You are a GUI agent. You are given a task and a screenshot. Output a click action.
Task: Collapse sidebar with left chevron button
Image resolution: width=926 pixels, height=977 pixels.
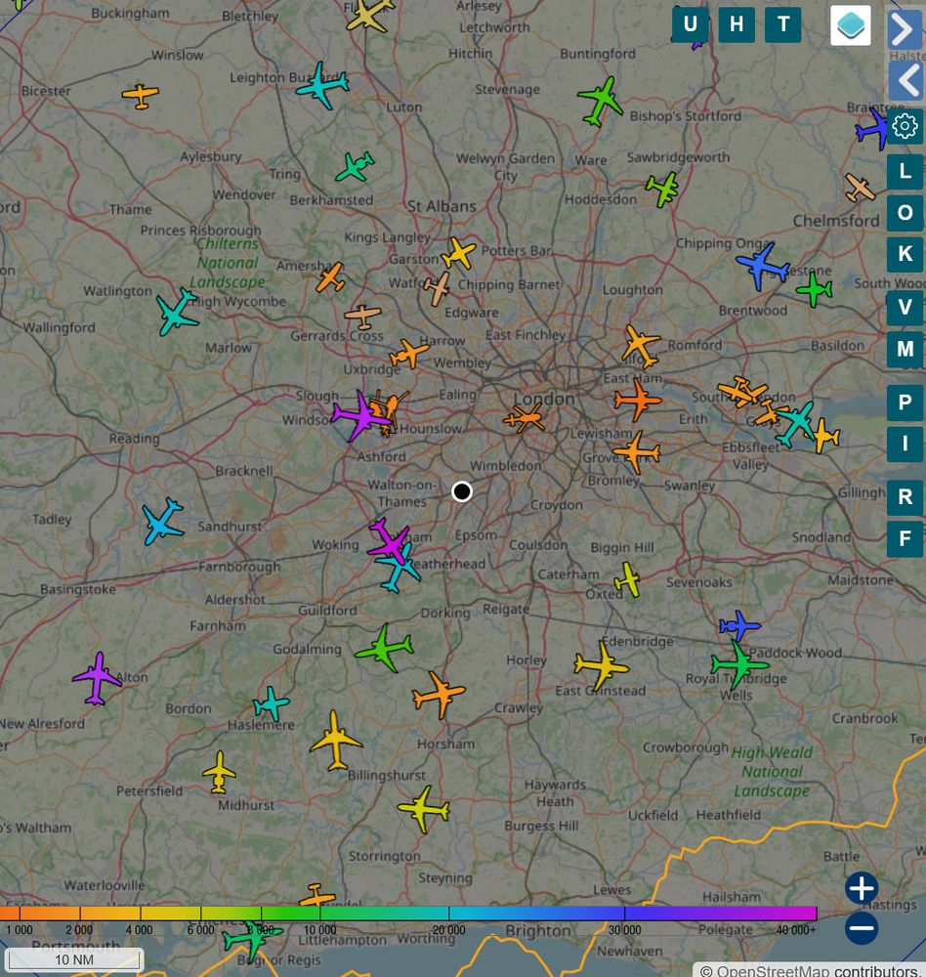905,80
